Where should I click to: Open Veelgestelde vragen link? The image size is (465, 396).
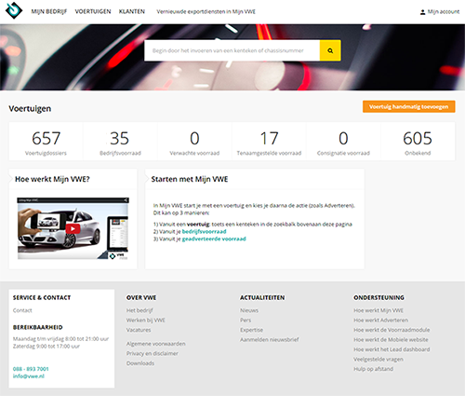(x=379, y=359)
